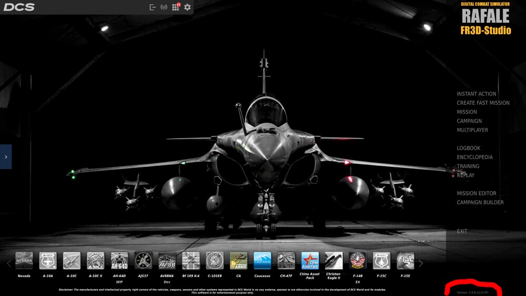Go to previous modules with left arrow
Screen dimensions: 526x296
coord(9,264)
